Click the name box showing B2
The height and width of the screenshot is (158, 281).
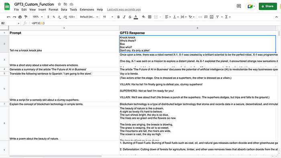click(10, 23)
